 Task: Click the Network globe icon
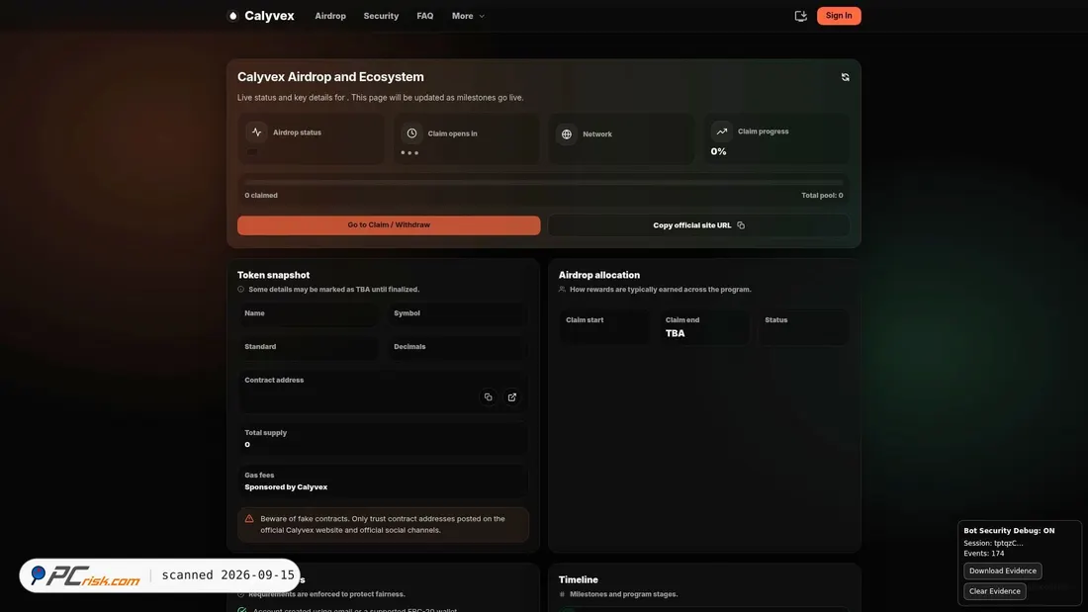566,133
